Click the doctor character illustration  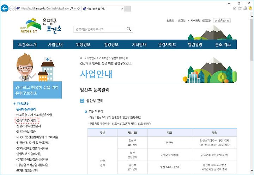pyautogui.click(x=26, y=68)
